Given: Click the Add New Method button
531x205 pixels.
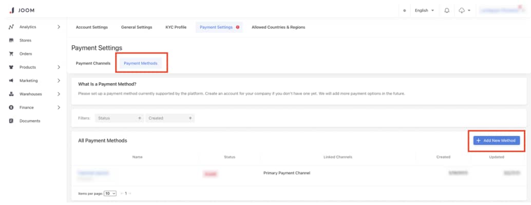Looking at the screenshot, I should pyautogui.click(x=496, y=140).
